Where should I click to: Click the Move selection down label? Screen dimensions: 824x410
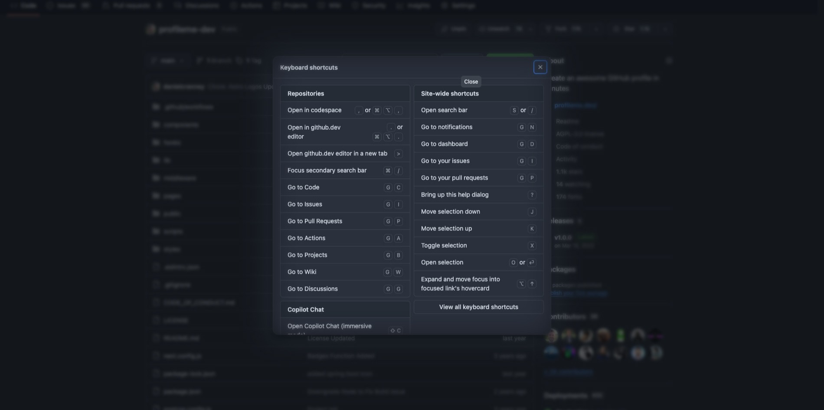click(451, 212)
